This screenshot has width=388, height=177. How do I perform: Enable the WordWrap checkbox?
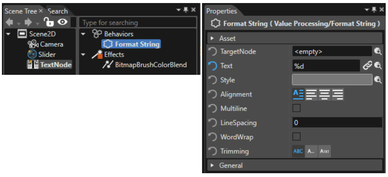296,137
